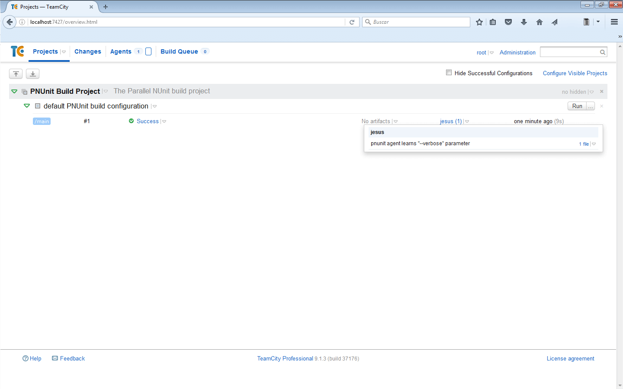Open the root user dropdown menu
This screenshot has height=389, width=623.
tap(491, 53)
